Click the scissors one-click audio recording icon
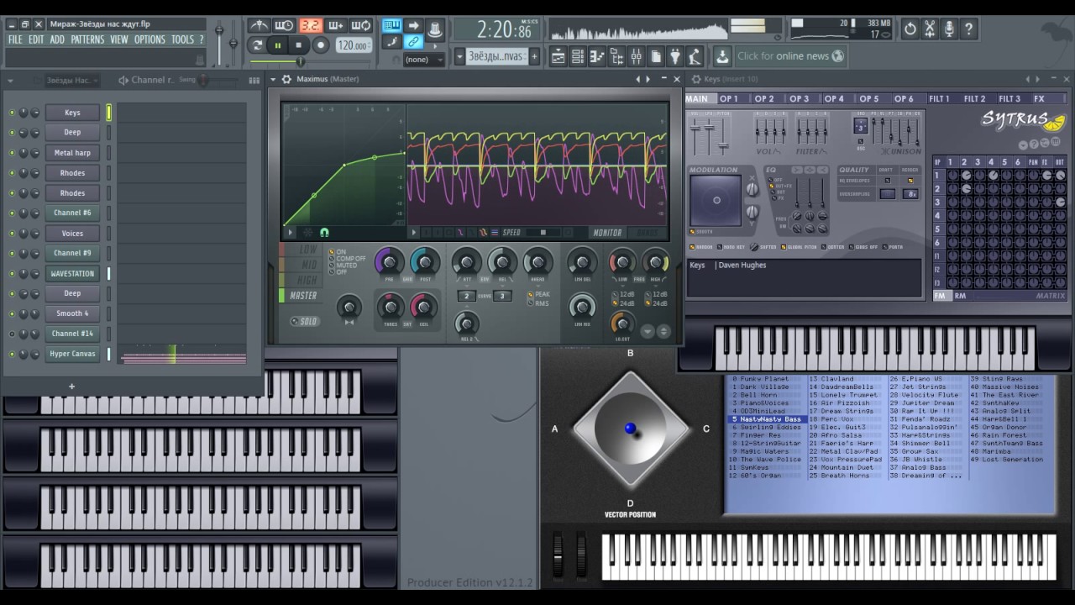 (x=930, y=29)
